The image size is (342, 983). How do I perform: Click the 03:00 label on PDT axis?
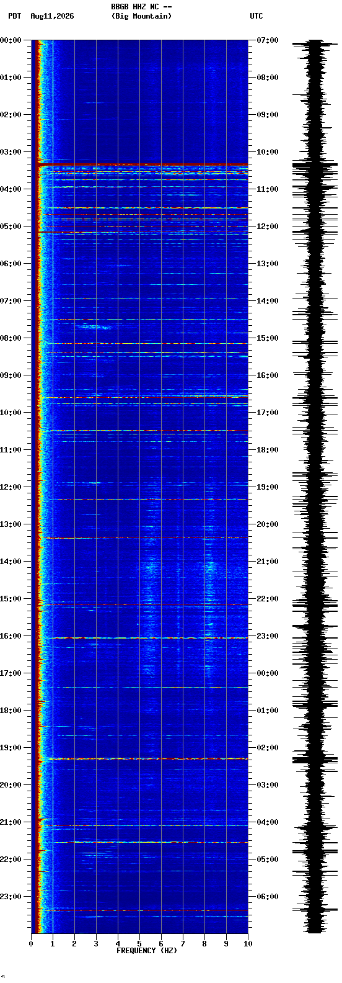pyautogui.click(x=11, y=152)
